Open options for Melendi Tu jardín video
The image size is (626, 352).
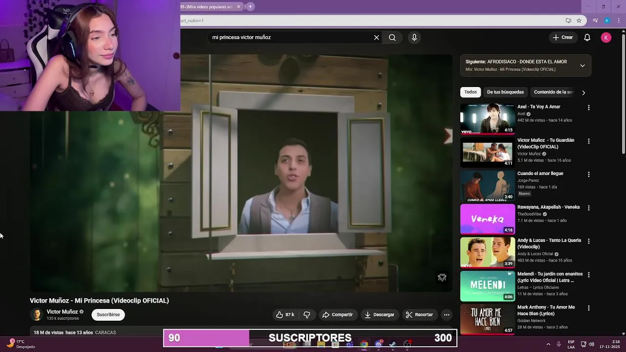tap(589, 275)
